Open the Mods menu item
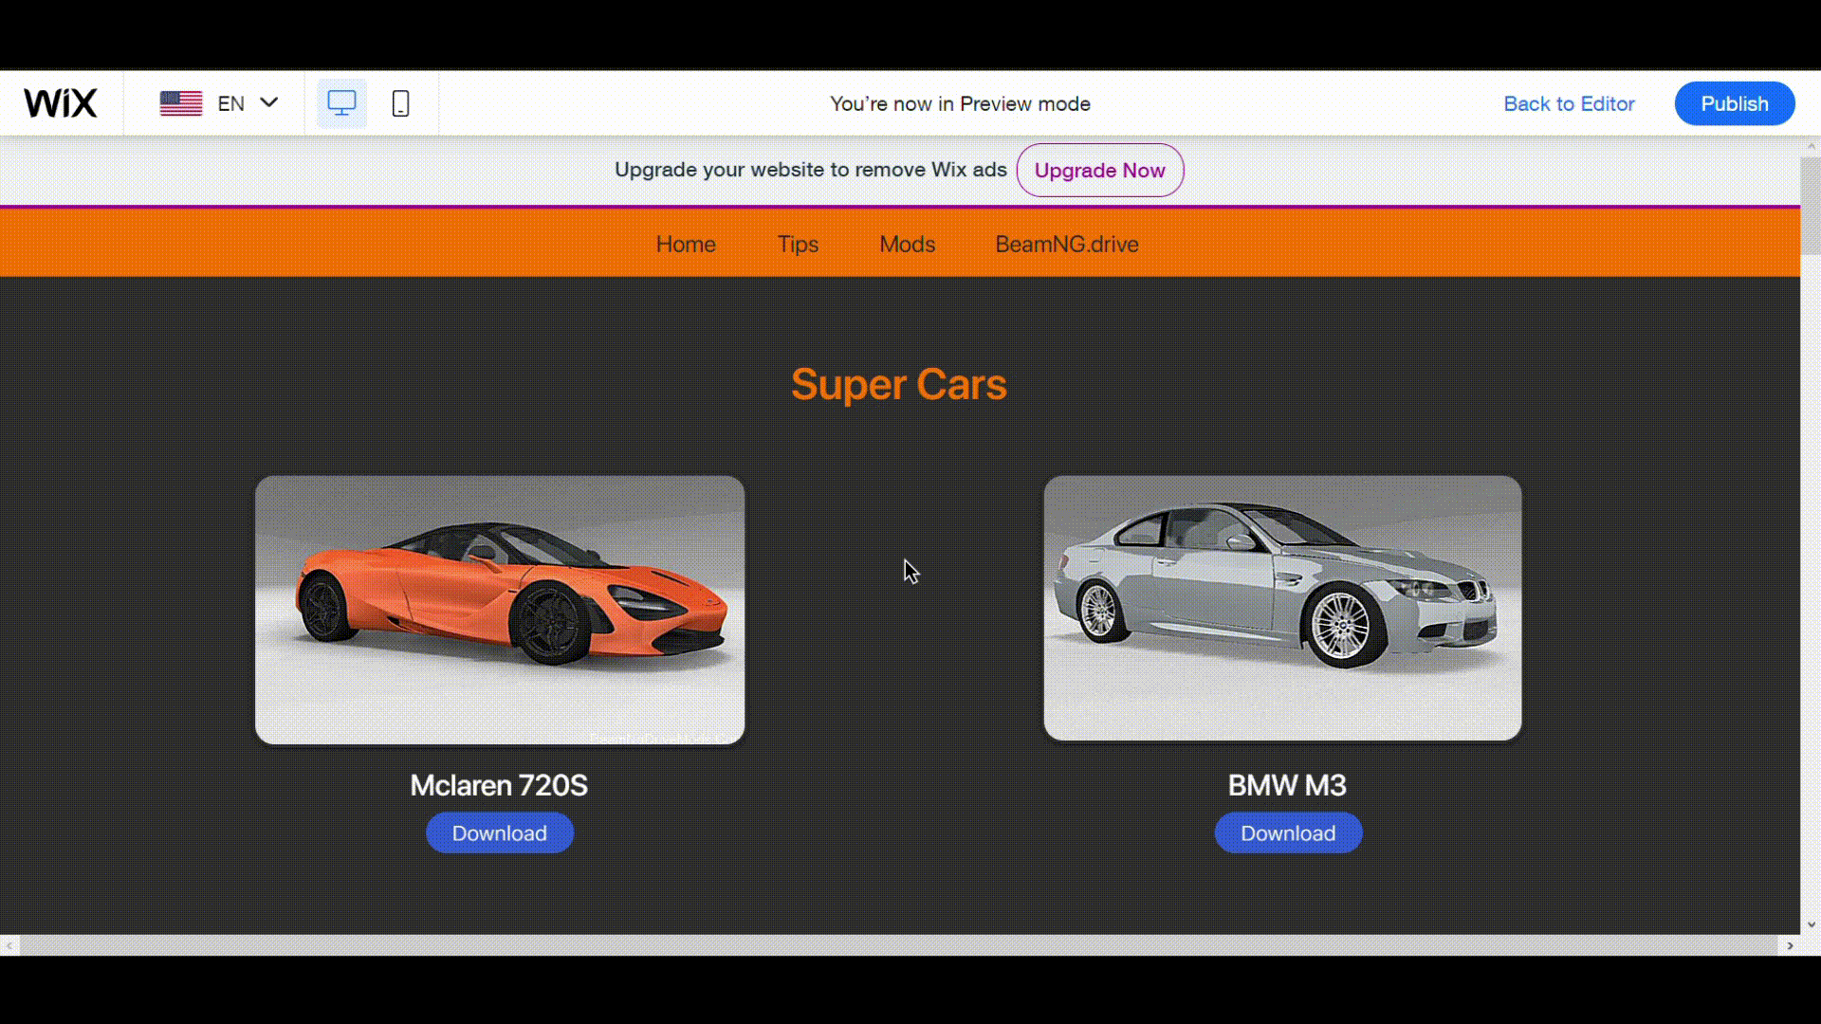 point(908,245)
